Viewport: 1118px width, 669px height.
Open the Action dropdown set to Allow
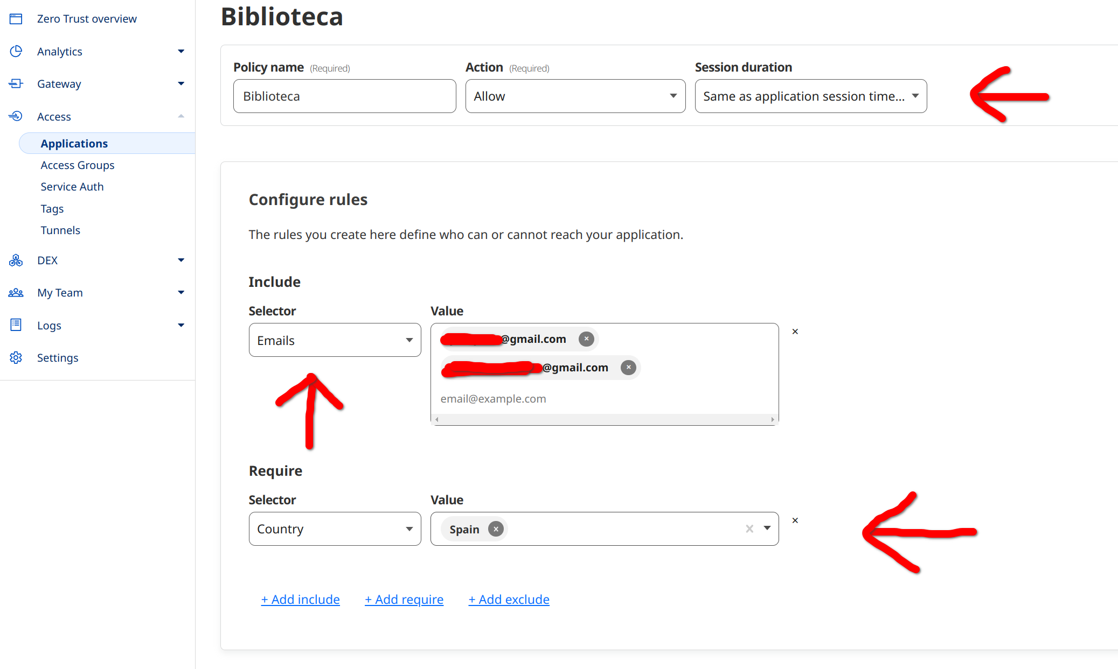coord(575,96)
